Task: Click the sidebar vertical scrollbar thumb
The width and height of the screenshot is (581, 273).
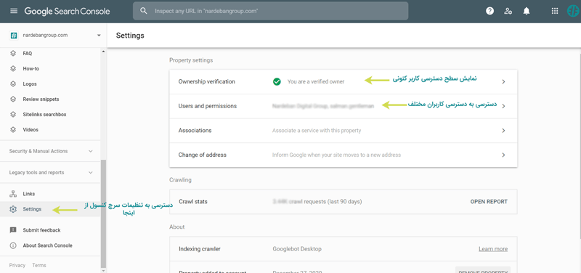Action: tap(103, 213)
